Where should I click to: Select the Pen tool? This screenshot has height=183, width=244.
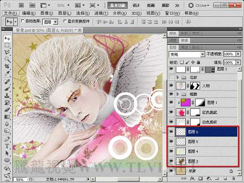coord(7,139)
